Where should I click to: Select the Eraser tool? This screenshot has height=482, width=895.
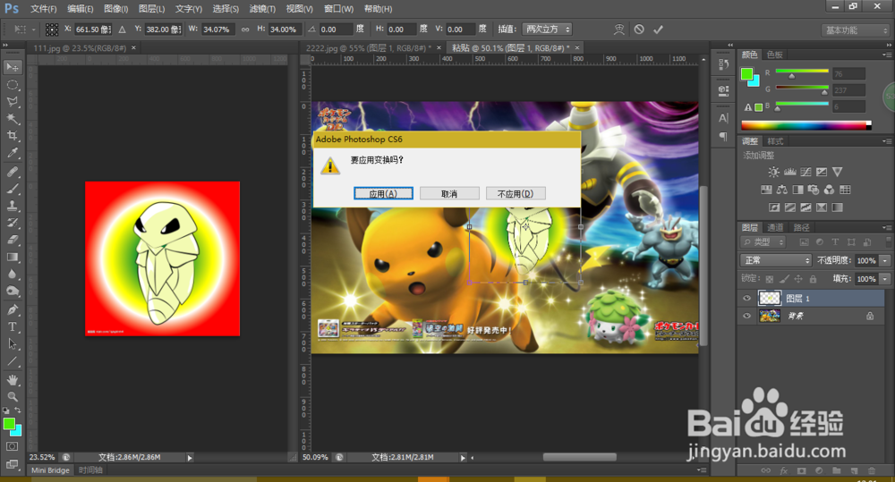12,241
